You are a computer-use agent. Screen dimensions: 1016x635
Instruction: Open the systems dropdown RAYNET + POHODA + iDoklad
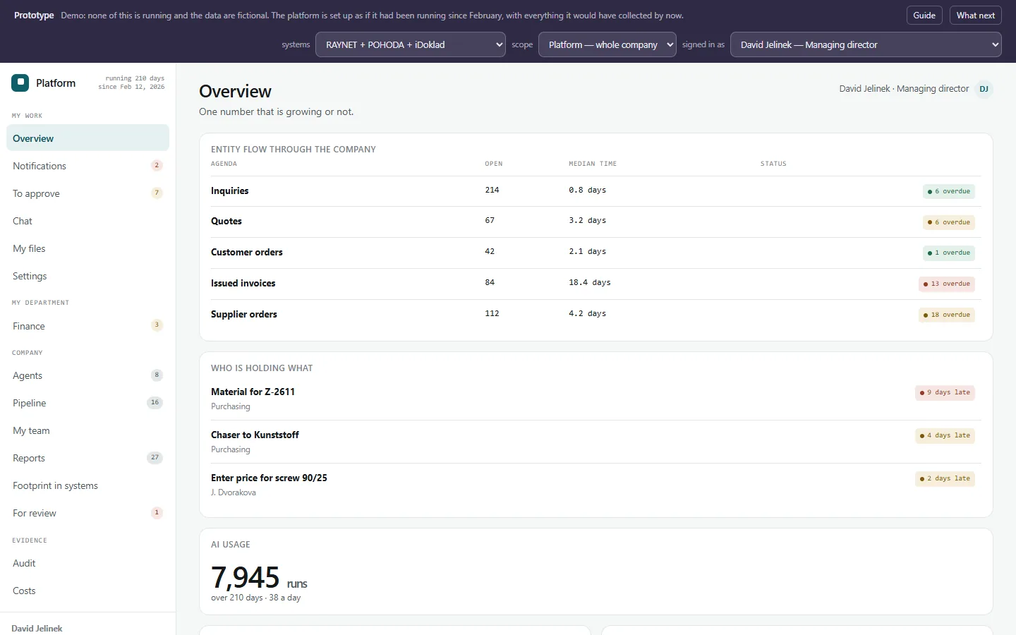411,44
